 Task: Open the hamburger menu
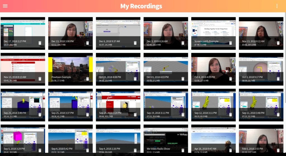tap(5, 6)
